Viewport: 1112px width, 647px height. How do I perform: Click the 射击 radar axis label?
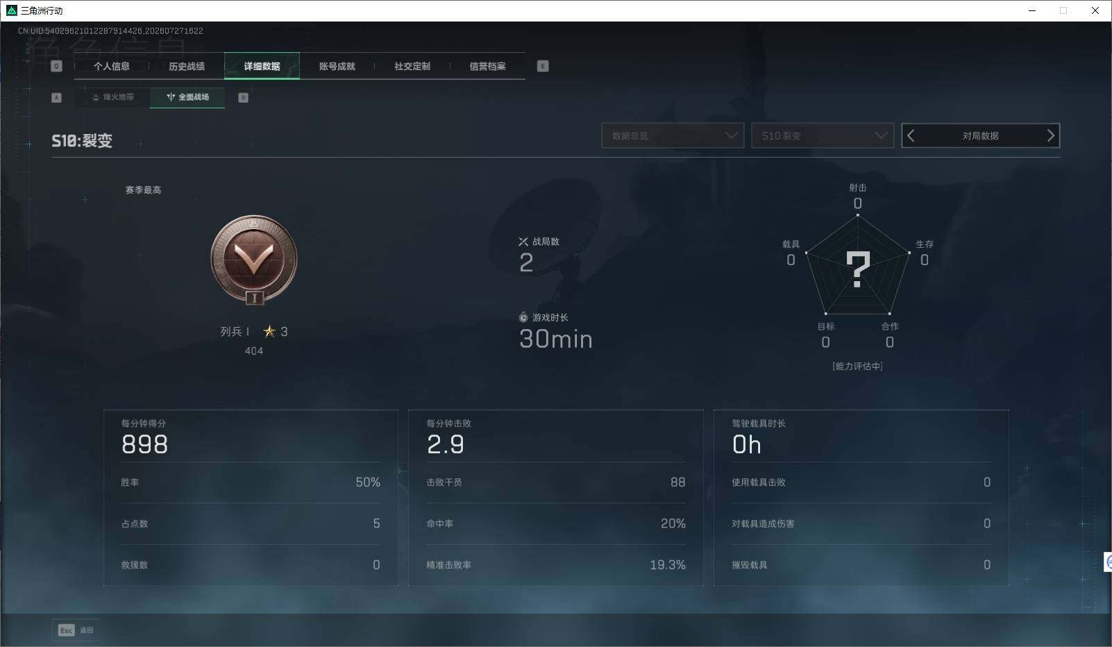(x=858, y=187)
